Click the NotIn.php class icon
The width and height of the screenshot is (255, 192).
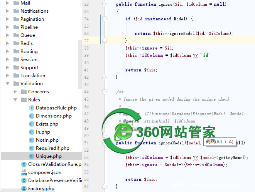(31, 140)
